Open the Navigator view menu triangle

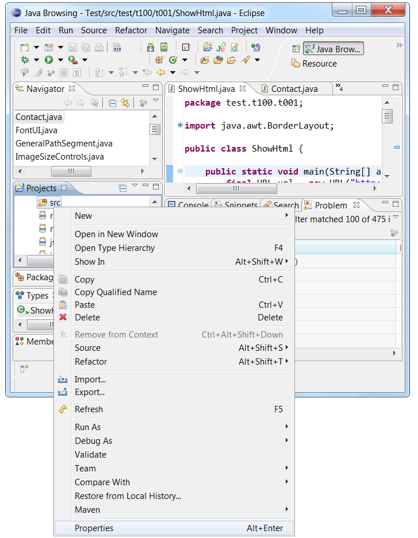coord(156,100)
